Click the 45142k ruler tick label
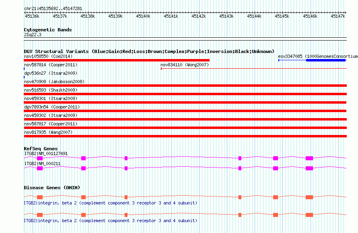Viewport: 358px width, 233px height. (x=199, y=16)
